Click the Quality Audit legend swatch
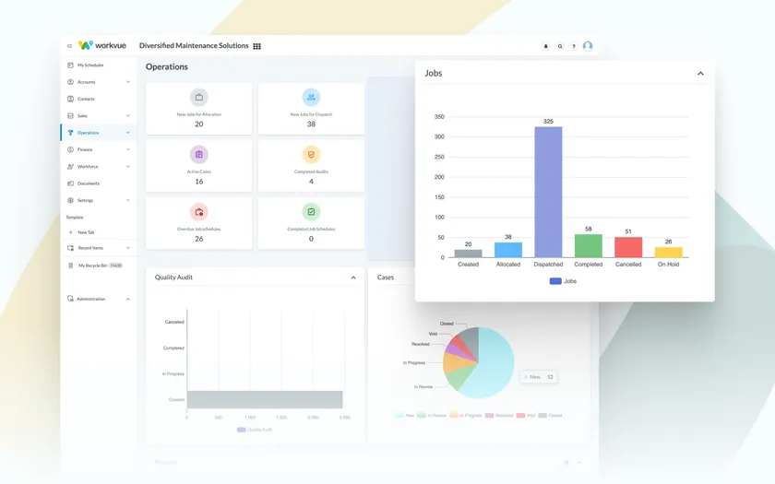The width and height of the screenshot is (775, 484). (x=241, y=430)
